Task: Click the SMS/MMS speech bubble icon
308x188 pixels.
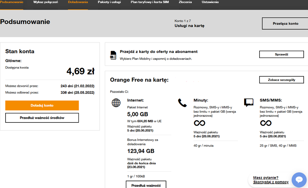Action: pos(249,102)
